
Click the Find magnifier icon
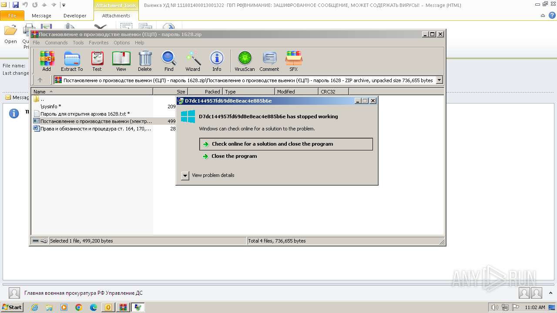[169, 61]
